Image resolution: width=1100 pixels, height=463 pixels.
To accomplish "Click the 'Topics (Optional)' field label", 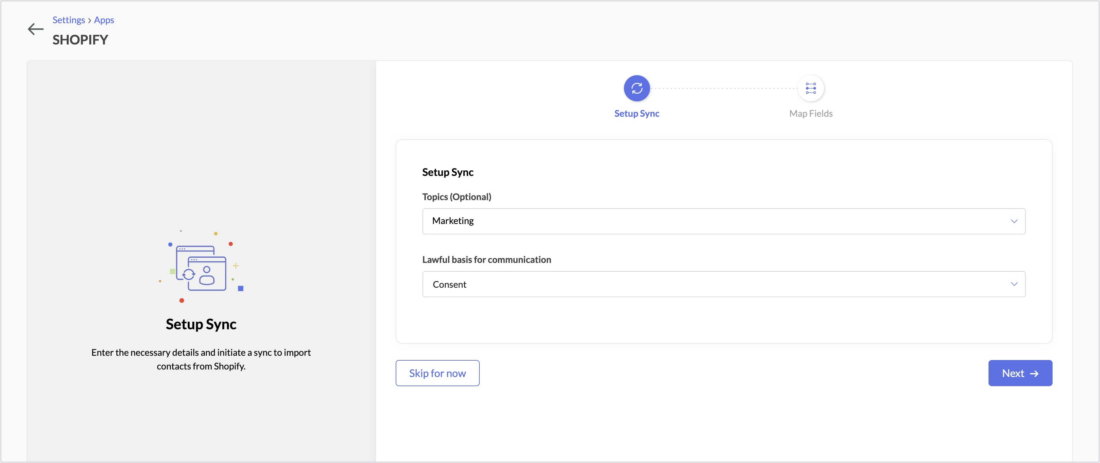I will click(x=456, y=197).
